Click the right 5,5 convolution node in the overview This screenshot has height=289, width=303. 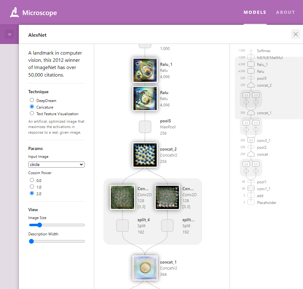256,164
